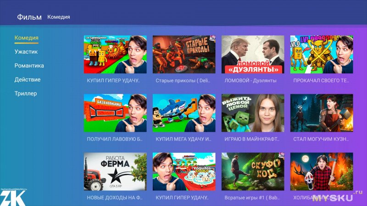Viewport: 367px width, 206px height.
Task: Open Старые приколы video thumbnail
Action: 184,54
